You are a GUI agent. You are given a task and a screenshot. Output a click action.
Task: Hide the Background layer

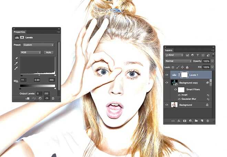point(167,105)
